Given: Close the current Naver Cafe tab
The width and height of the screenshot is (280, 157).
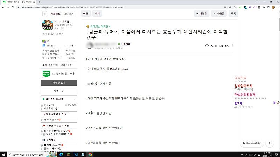Looking at the screenshot, I should pos(34,2).
